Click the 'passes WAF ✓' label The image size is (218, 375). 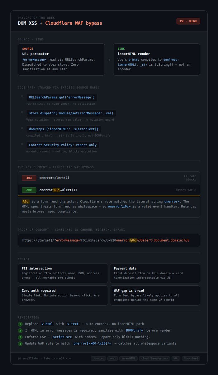(x=186, y=190)
